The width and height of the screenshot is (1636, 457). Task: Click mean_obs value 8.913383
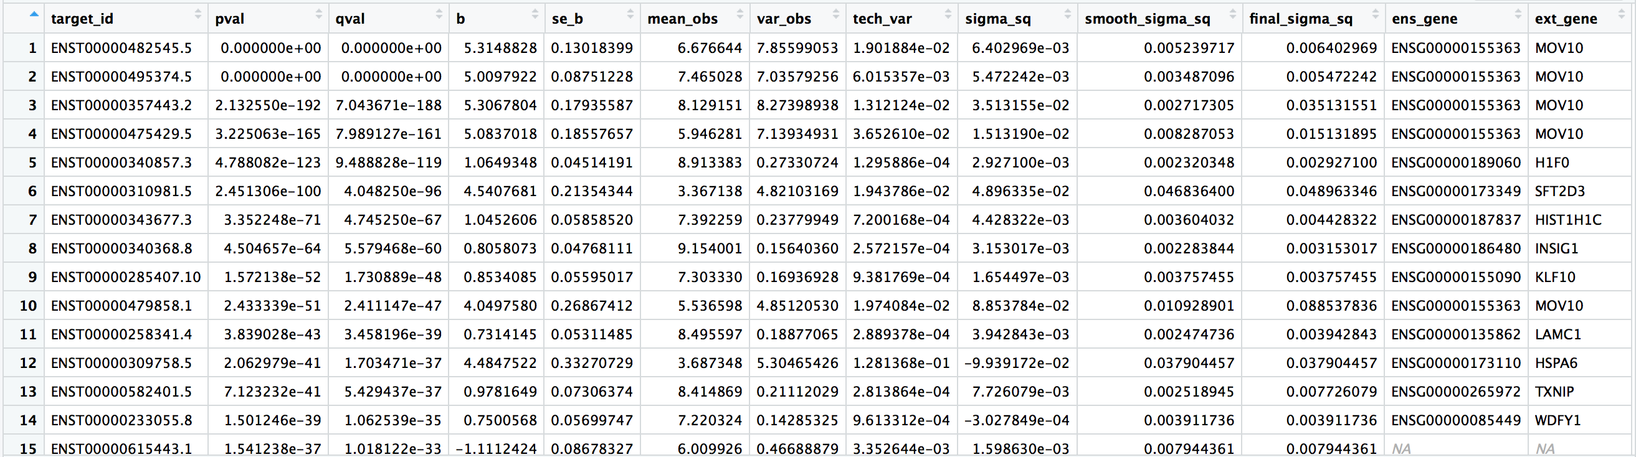coord(710,162)
